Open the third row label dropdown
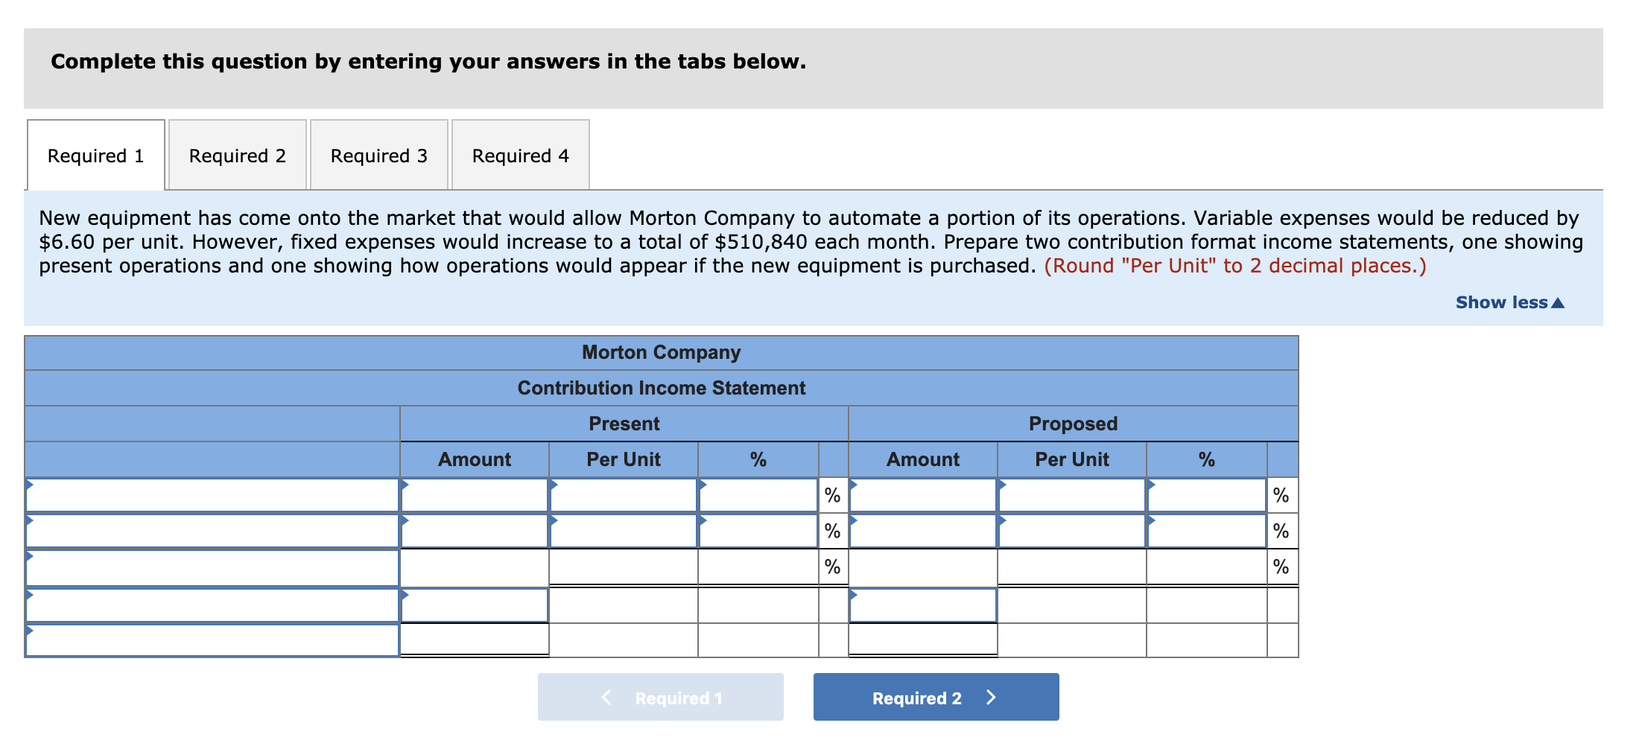1645x743 pixels. [212, 567]
